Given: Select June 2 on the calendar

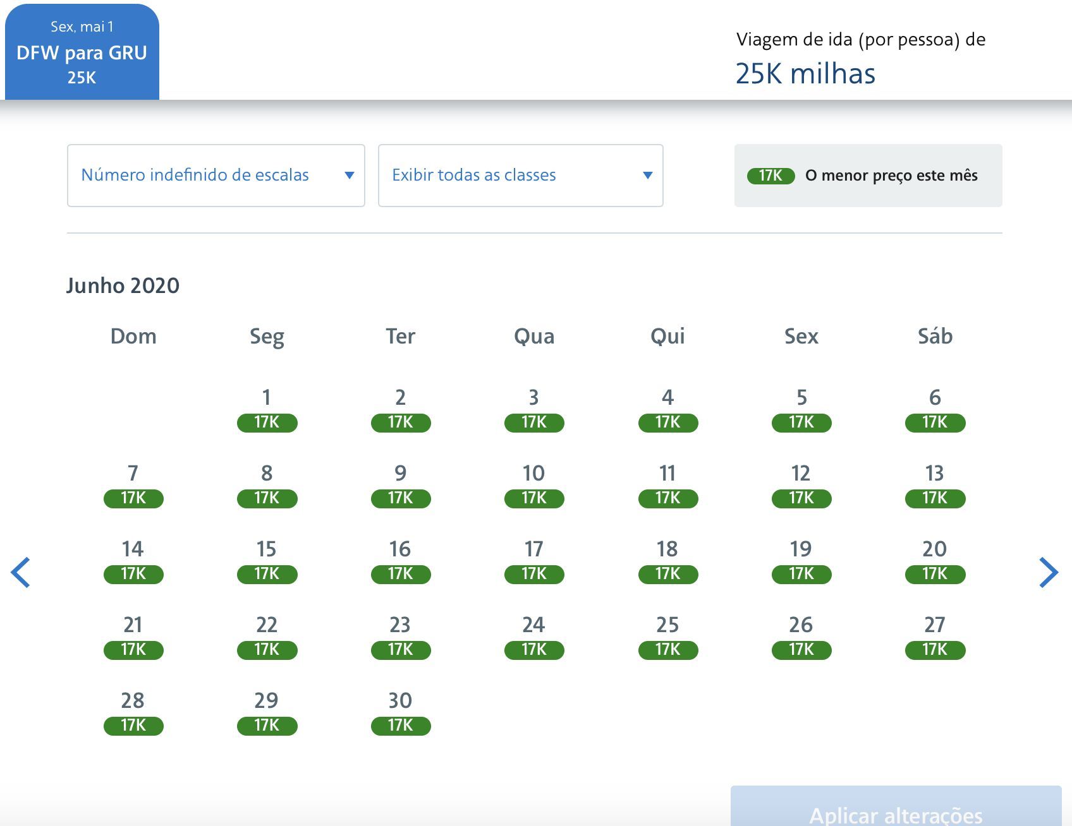Looking at the screenshot, I should [401, 409].
